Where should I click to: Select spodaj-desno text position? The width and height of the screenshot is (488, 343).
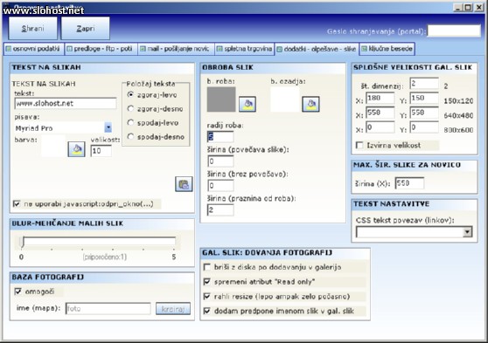pyautogui.click(x=130, y=136)
